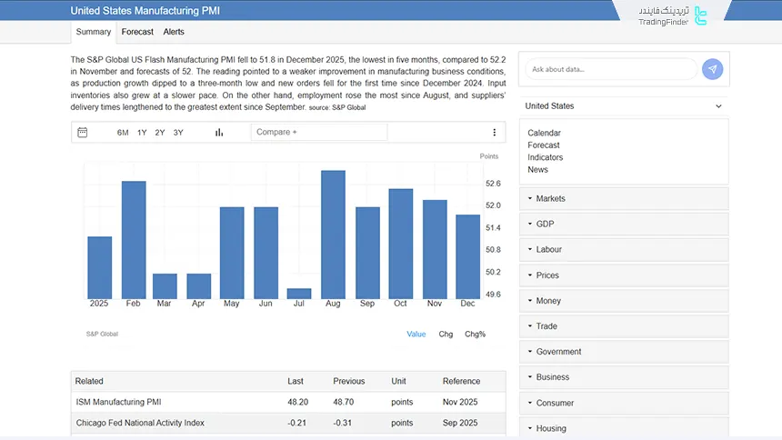
Task: Click the Ask about data search field
Action: pyautogui.click(x=609, y=69)
